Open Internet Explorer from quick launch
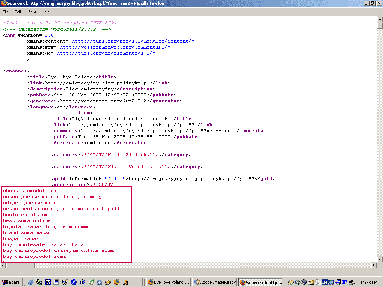 31,282
